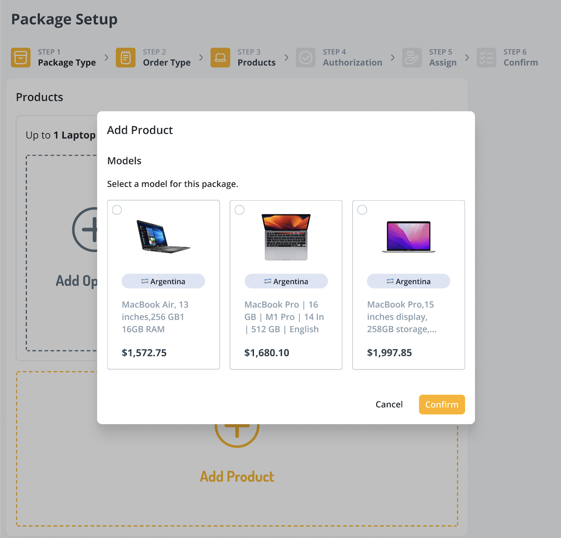Select the MacBook Air 13 inches model
The width and height of the screenshot is (561, 538).
(116, 210)
